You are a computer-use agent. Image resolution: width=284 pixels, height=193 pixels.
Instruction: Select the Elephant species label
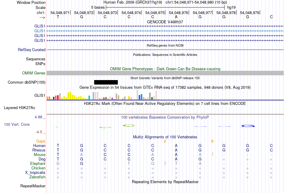pos(38,163)
